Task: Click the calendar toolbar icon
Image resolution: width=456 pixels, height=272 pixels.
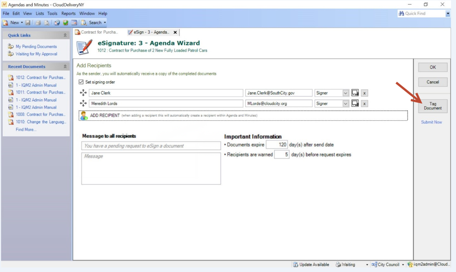Action: (x=74, y=22)
